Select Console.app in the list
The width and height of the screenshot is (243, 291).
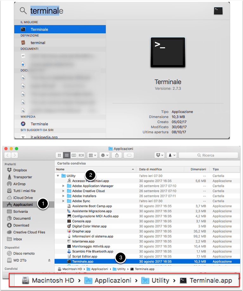coord(147,221)
